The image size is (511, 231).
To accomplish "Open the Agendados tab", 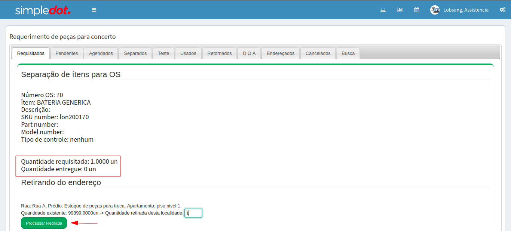I will pyautogui.click(x=101, y=53).
